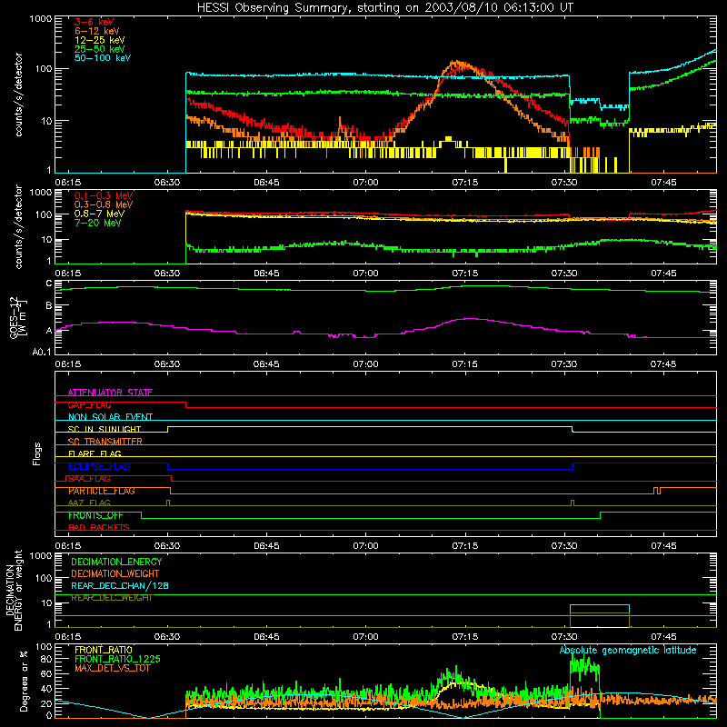Select the 3-6 keV legend label
The height and width of the screenshot is (727, 727).
pyautogui.click(x=94, y=22)
